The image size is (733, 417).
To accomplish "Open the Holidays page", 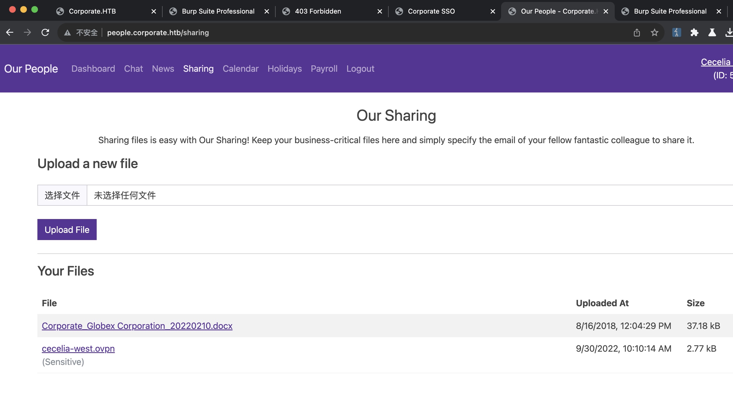I will (285, 68).
